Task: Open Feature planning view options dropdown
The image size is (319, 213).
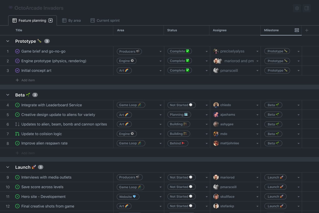Action: (x=51, y=20)
